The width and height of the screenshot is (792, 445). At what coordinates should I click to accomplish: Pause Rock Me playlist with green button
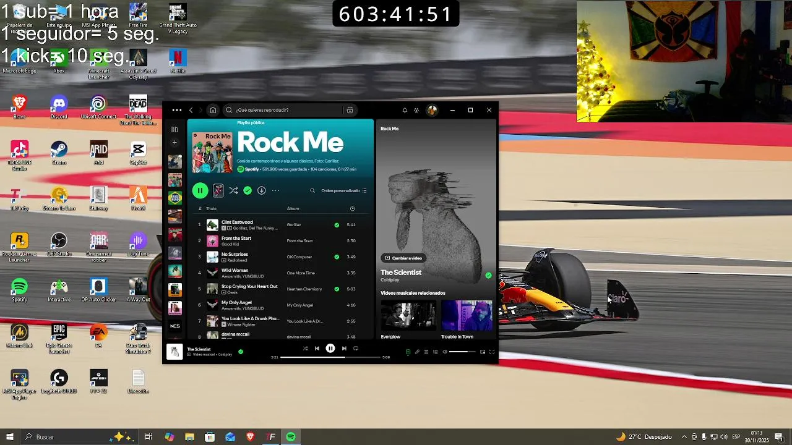coord(200,190)
